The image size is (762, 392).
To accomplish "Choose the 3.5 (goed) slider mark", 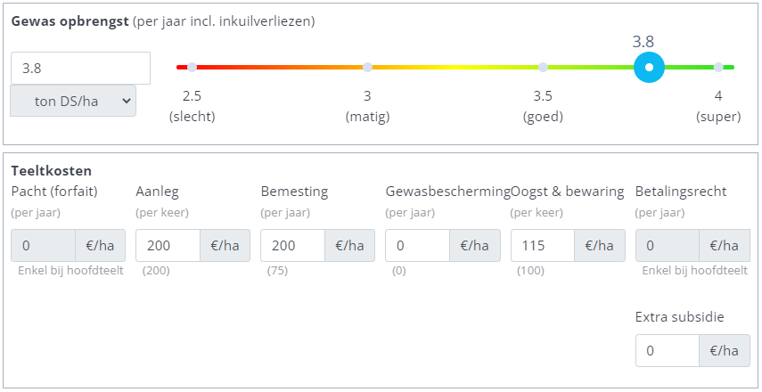I will (543, 68).
